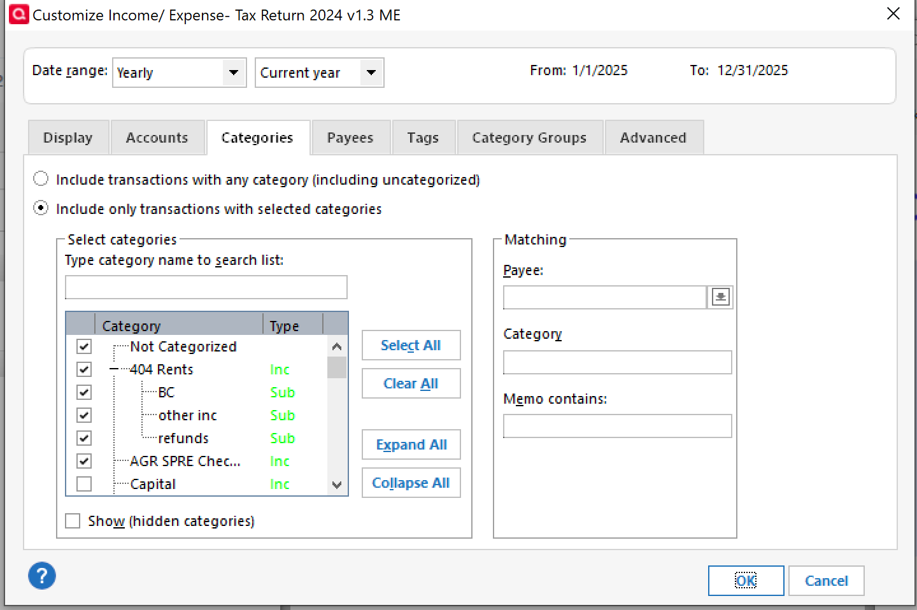Screen dimensions: 917x610
Task: Select the 'other inc' subcategory row
Action: click(x=188, y=415)
